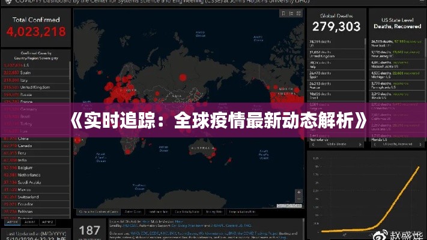Go to next US Deaths, Recovered page arrow
The image size is (427, 240).
click(420, 145)
